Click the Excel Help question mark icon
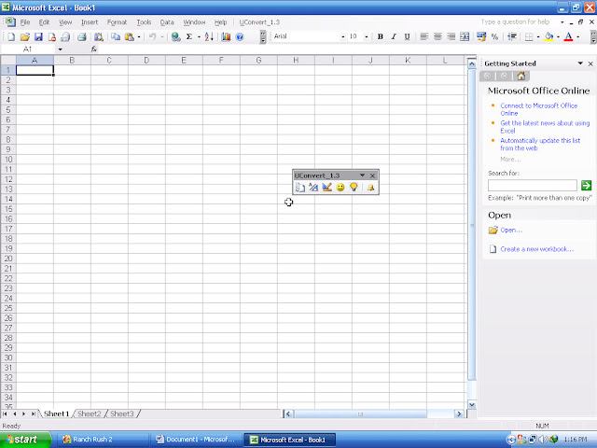This screenshot has width=597, height=448. coord(240,37)
